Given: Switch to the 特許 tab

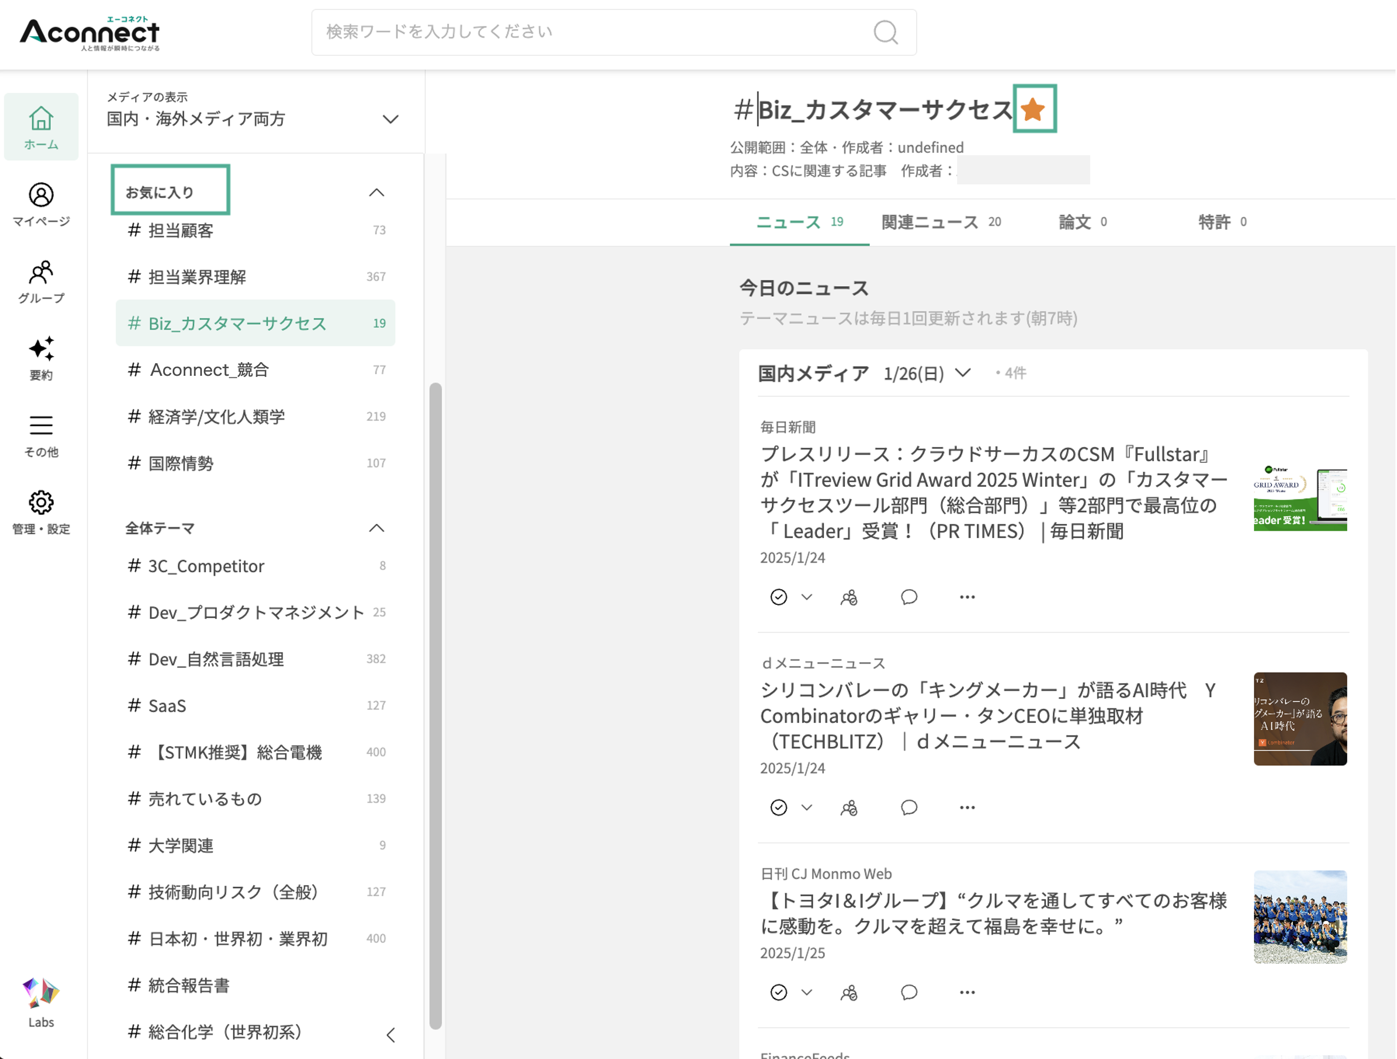Looking at the screenshot, I should point(1222,222).
